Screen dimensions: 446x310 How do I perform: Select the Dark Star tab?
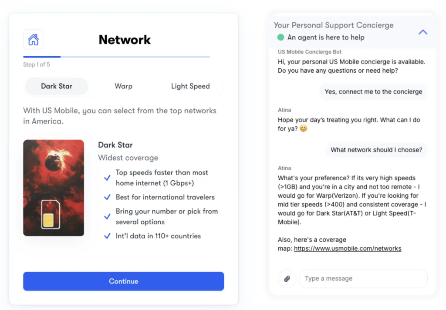point(56,86)
